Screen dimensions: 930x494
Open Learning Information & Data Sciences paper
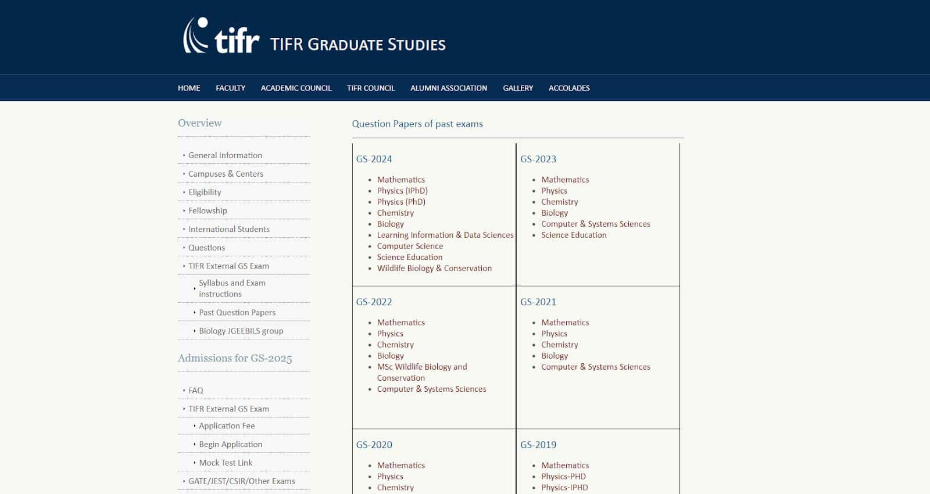pos(445,235)
